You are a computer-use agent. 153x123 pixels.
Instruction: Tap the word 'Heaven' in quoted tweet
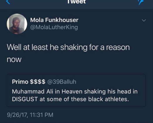[72, 91]
